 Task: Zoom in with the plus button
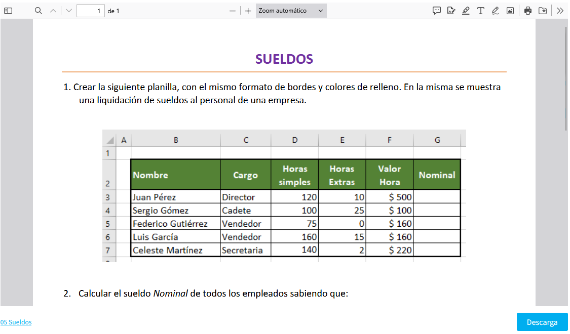pos(248,11)
